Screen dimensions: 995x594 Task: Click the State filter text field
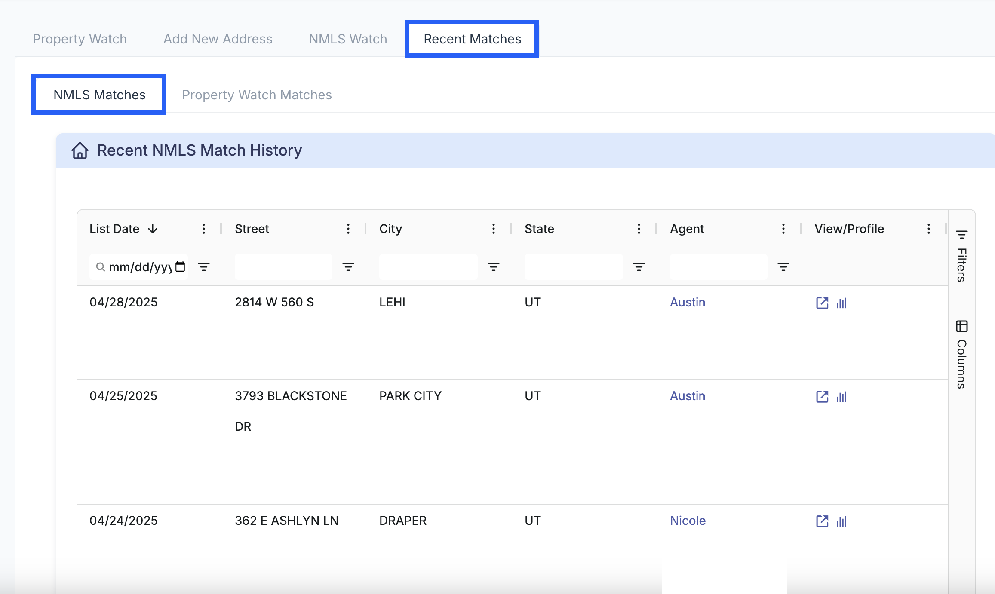coord(574,267)
